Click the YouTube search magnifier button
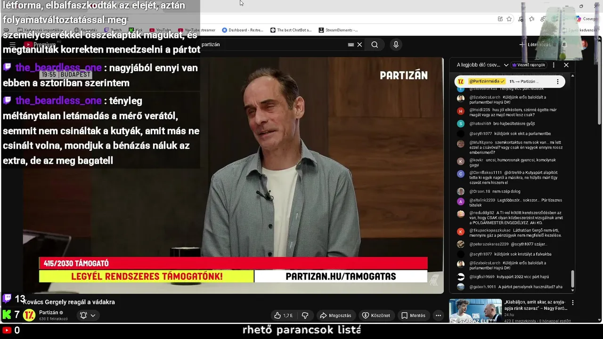The height and width of the screenshot is (339, 603). [x=375, y=44]
